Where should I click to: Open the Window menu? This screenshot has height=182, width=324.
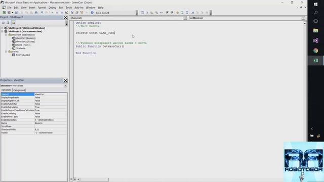pyautogui.click(x=91, y=8)
